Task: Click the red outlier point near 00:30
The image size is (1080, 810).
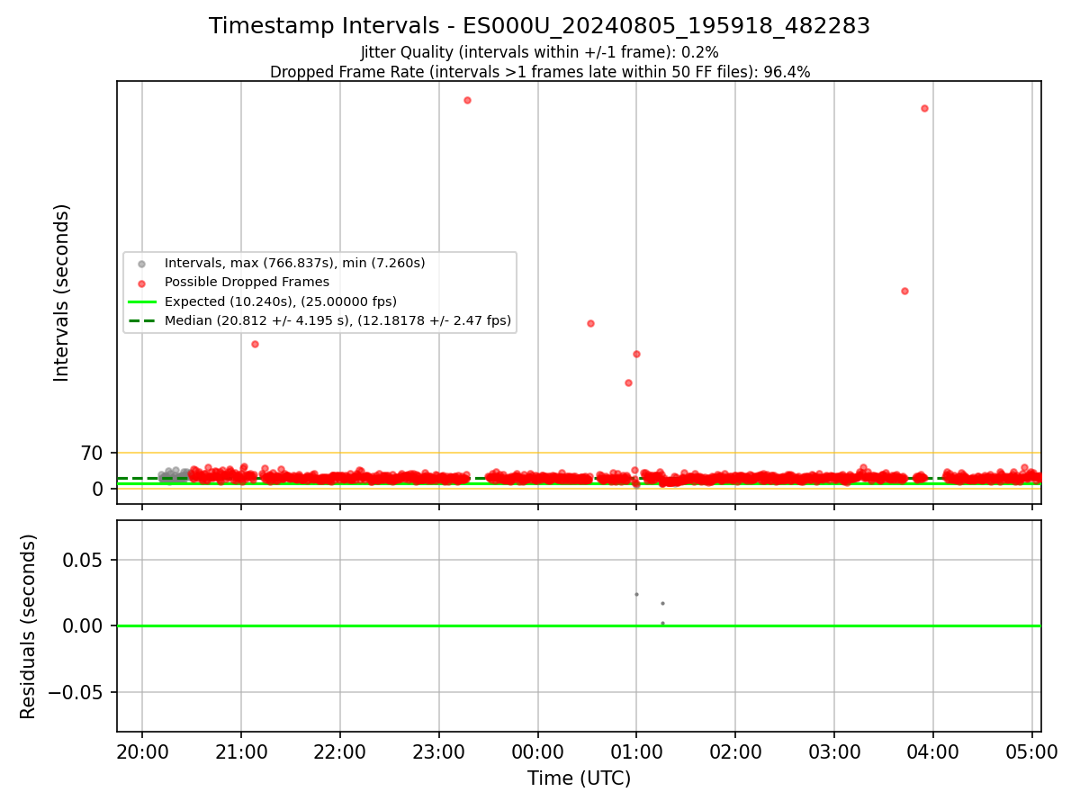Action: (x=590, y=323)
